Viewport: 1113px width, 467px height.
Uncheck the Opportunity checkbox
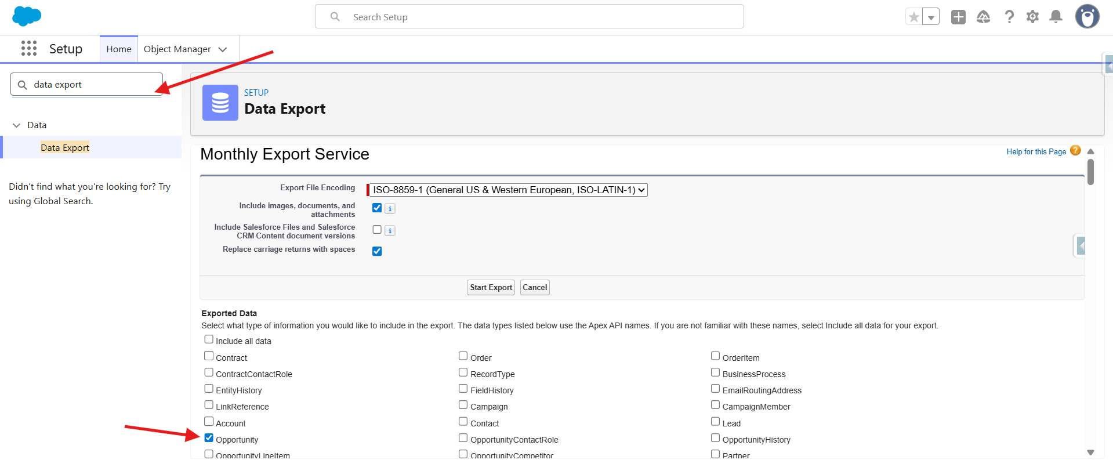tap(209, 438)
